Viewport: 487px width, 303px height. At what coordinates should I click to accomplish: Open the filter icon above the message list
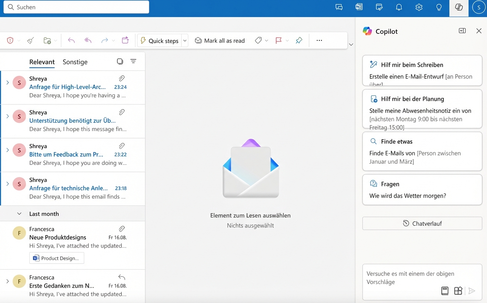click(133, 61)
